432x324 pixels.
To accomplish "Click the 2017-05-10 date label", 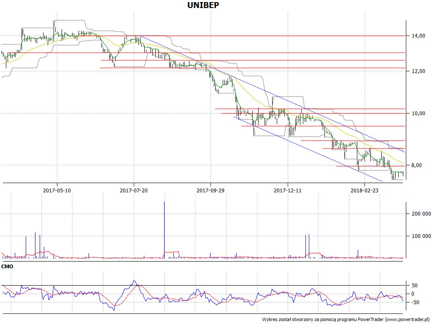I will (57, 190).
